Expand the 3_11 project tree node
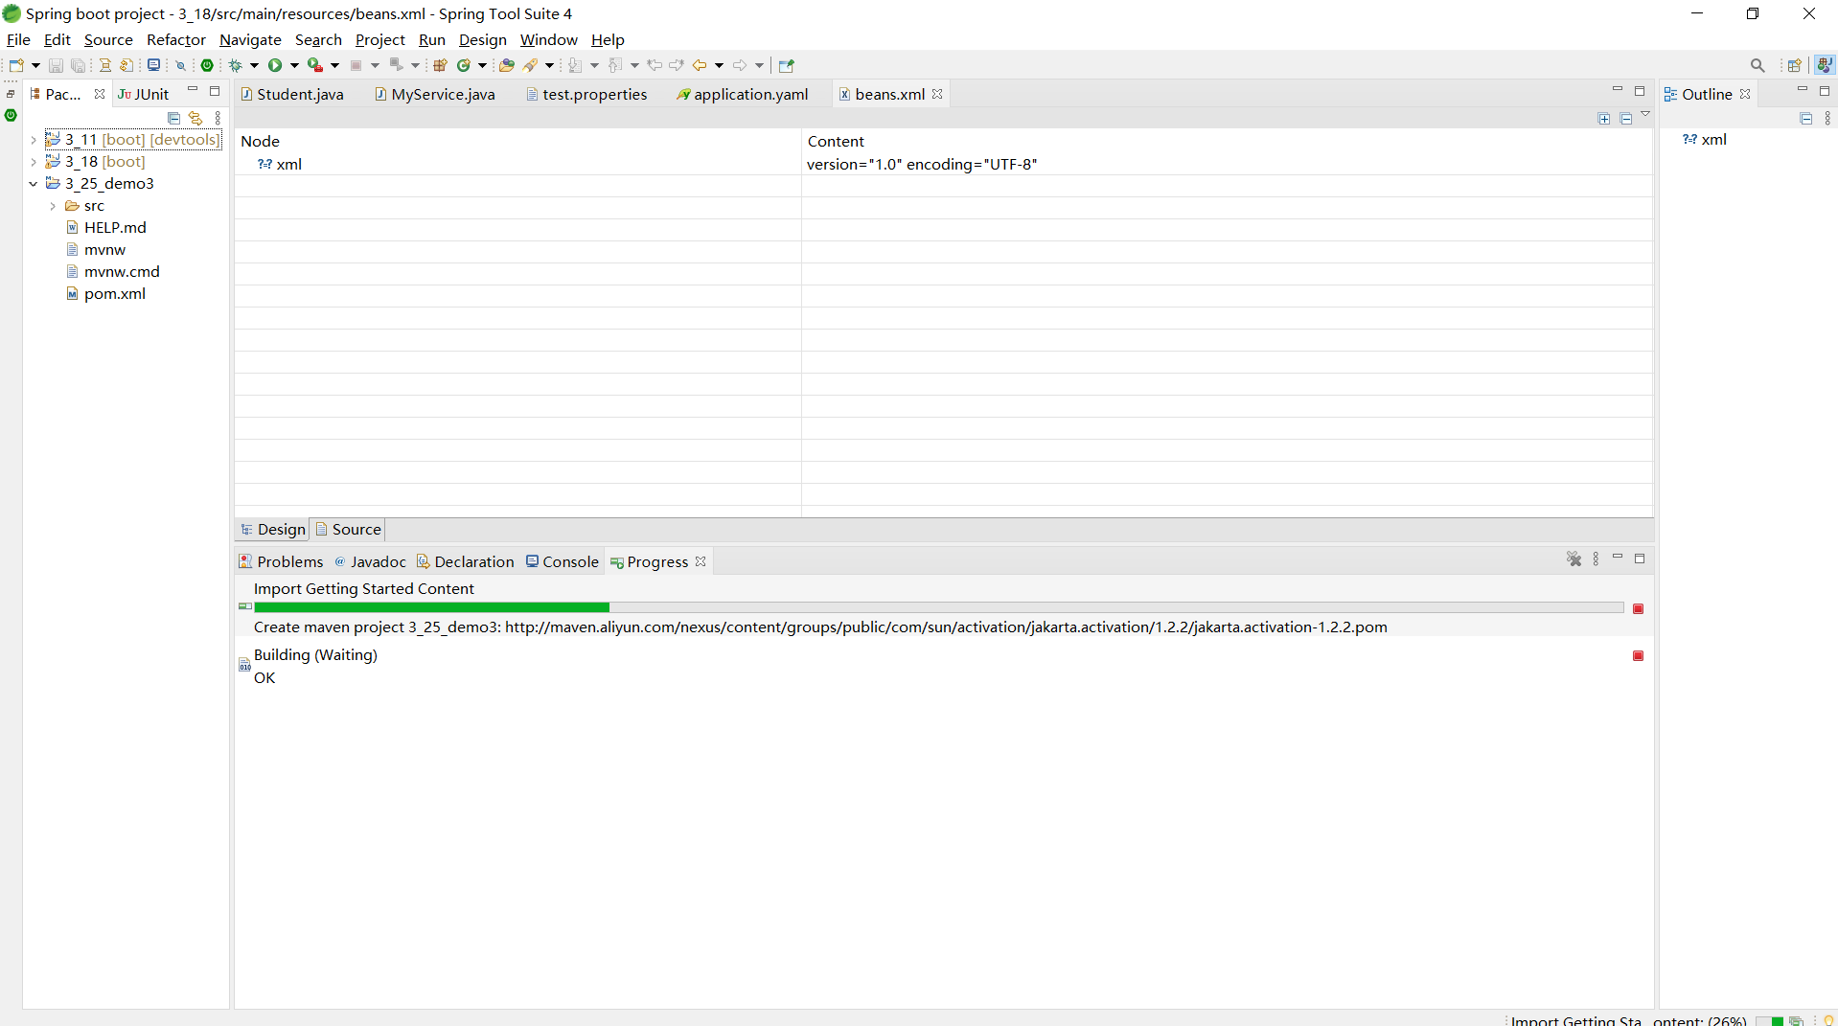1838x1026 pixels. pos(34,140)
